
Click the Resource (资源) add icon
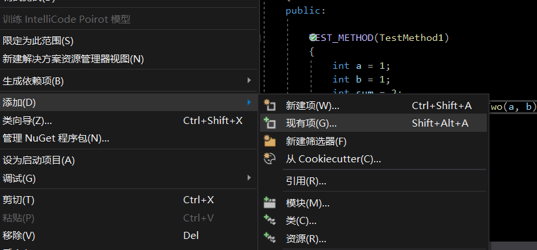pos(270,238)
